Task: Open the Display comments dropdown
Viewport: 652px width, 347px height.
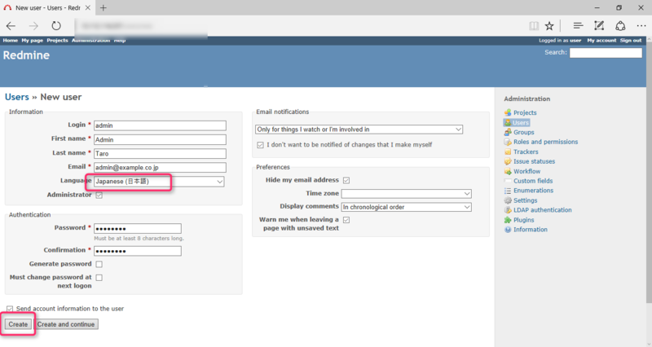Action: (x=406, y=207)
